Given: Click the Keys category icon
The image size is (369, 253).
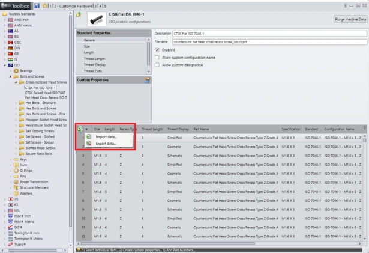Looking at the screenshot, I should point(16,159).
